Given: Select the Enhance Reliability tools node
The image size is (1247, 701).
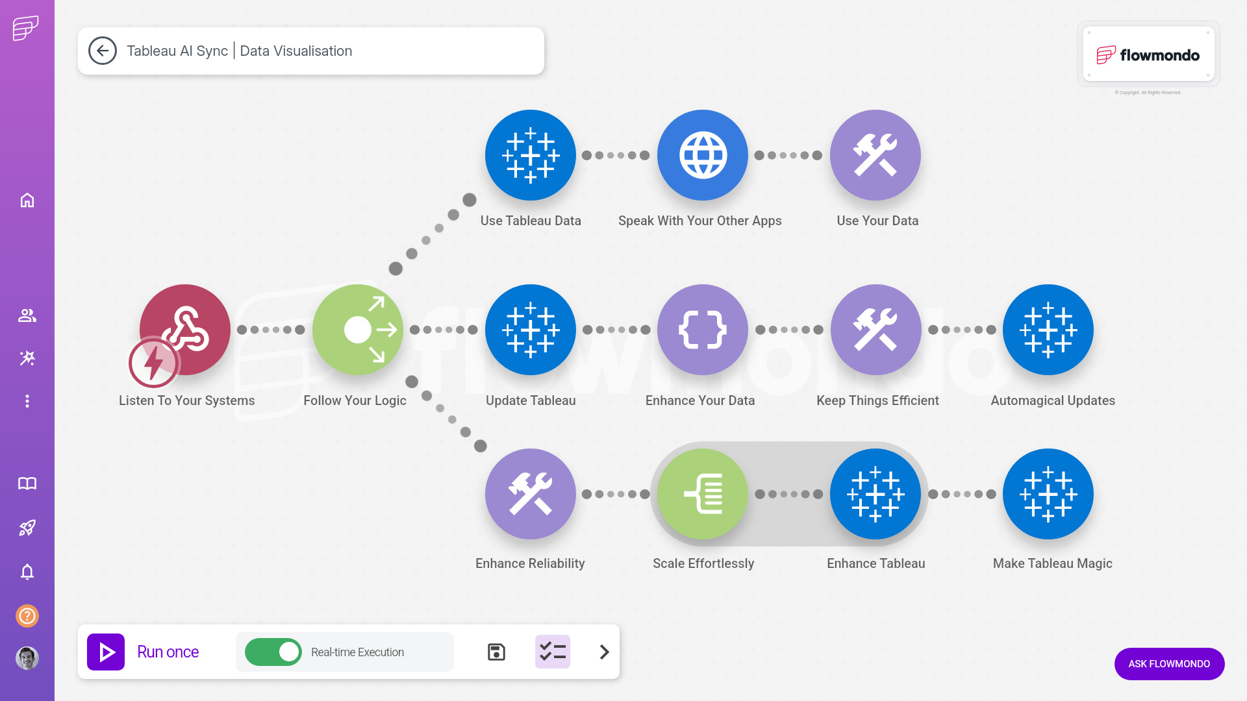Looking at the screenshot, I should click(x=531, y=494).
